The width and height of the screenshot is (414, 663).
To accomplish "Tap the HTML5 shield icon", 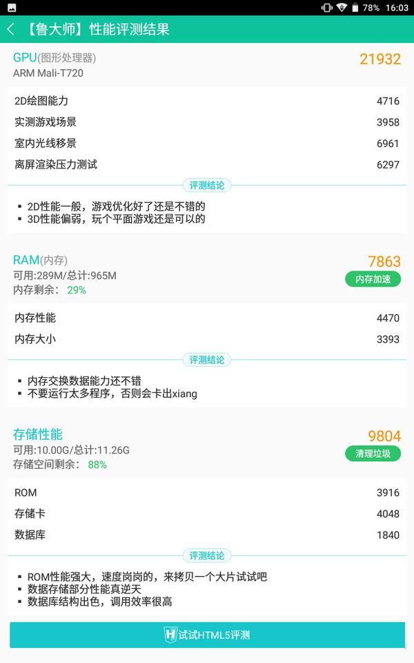I will click(x=170, y=635).
